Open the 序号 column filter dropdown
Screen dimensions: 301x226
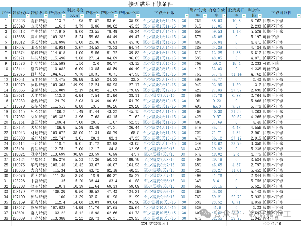9,16
